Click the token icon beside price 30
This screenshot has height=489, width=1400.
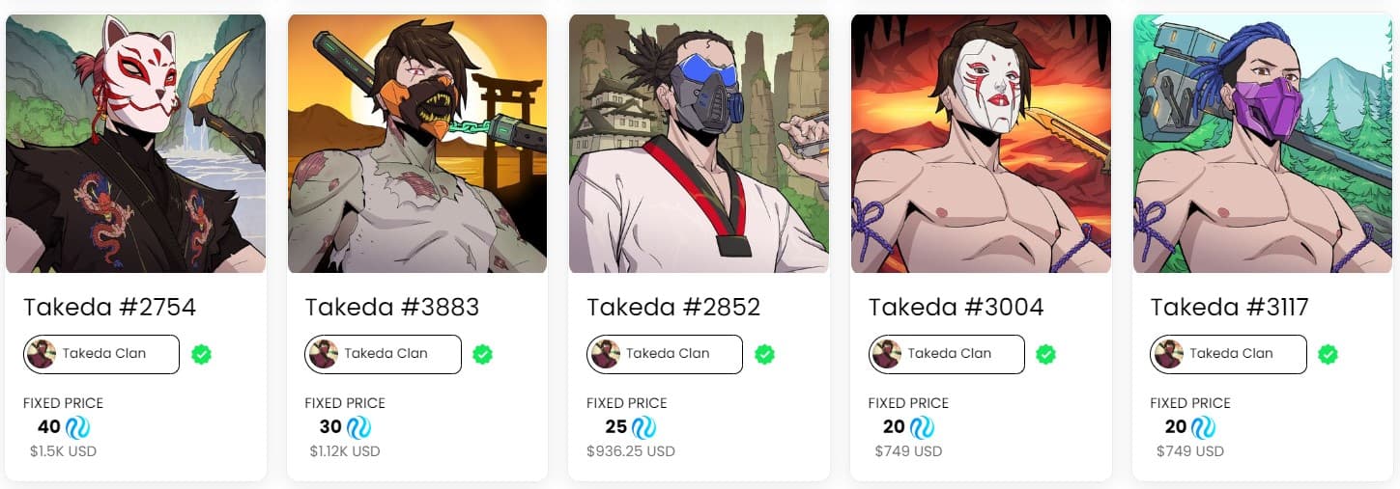click(358, 427)
